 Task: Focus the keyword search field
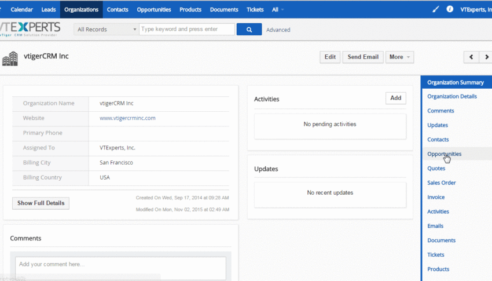[187, 29]
